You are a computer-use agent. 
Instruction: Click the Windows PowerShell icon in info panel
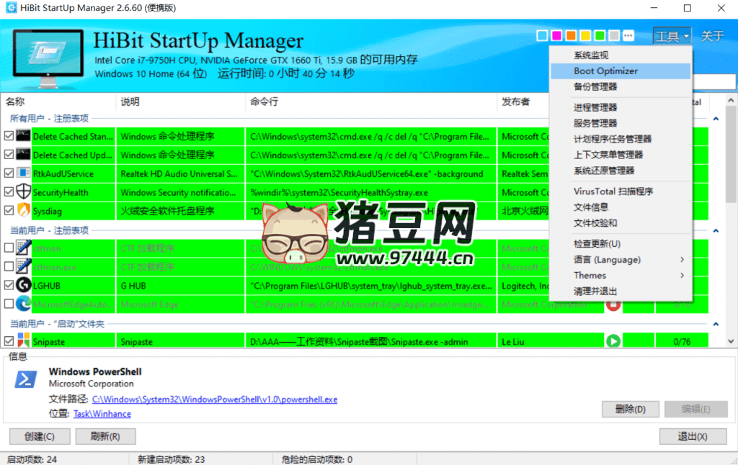click(26, 379)
